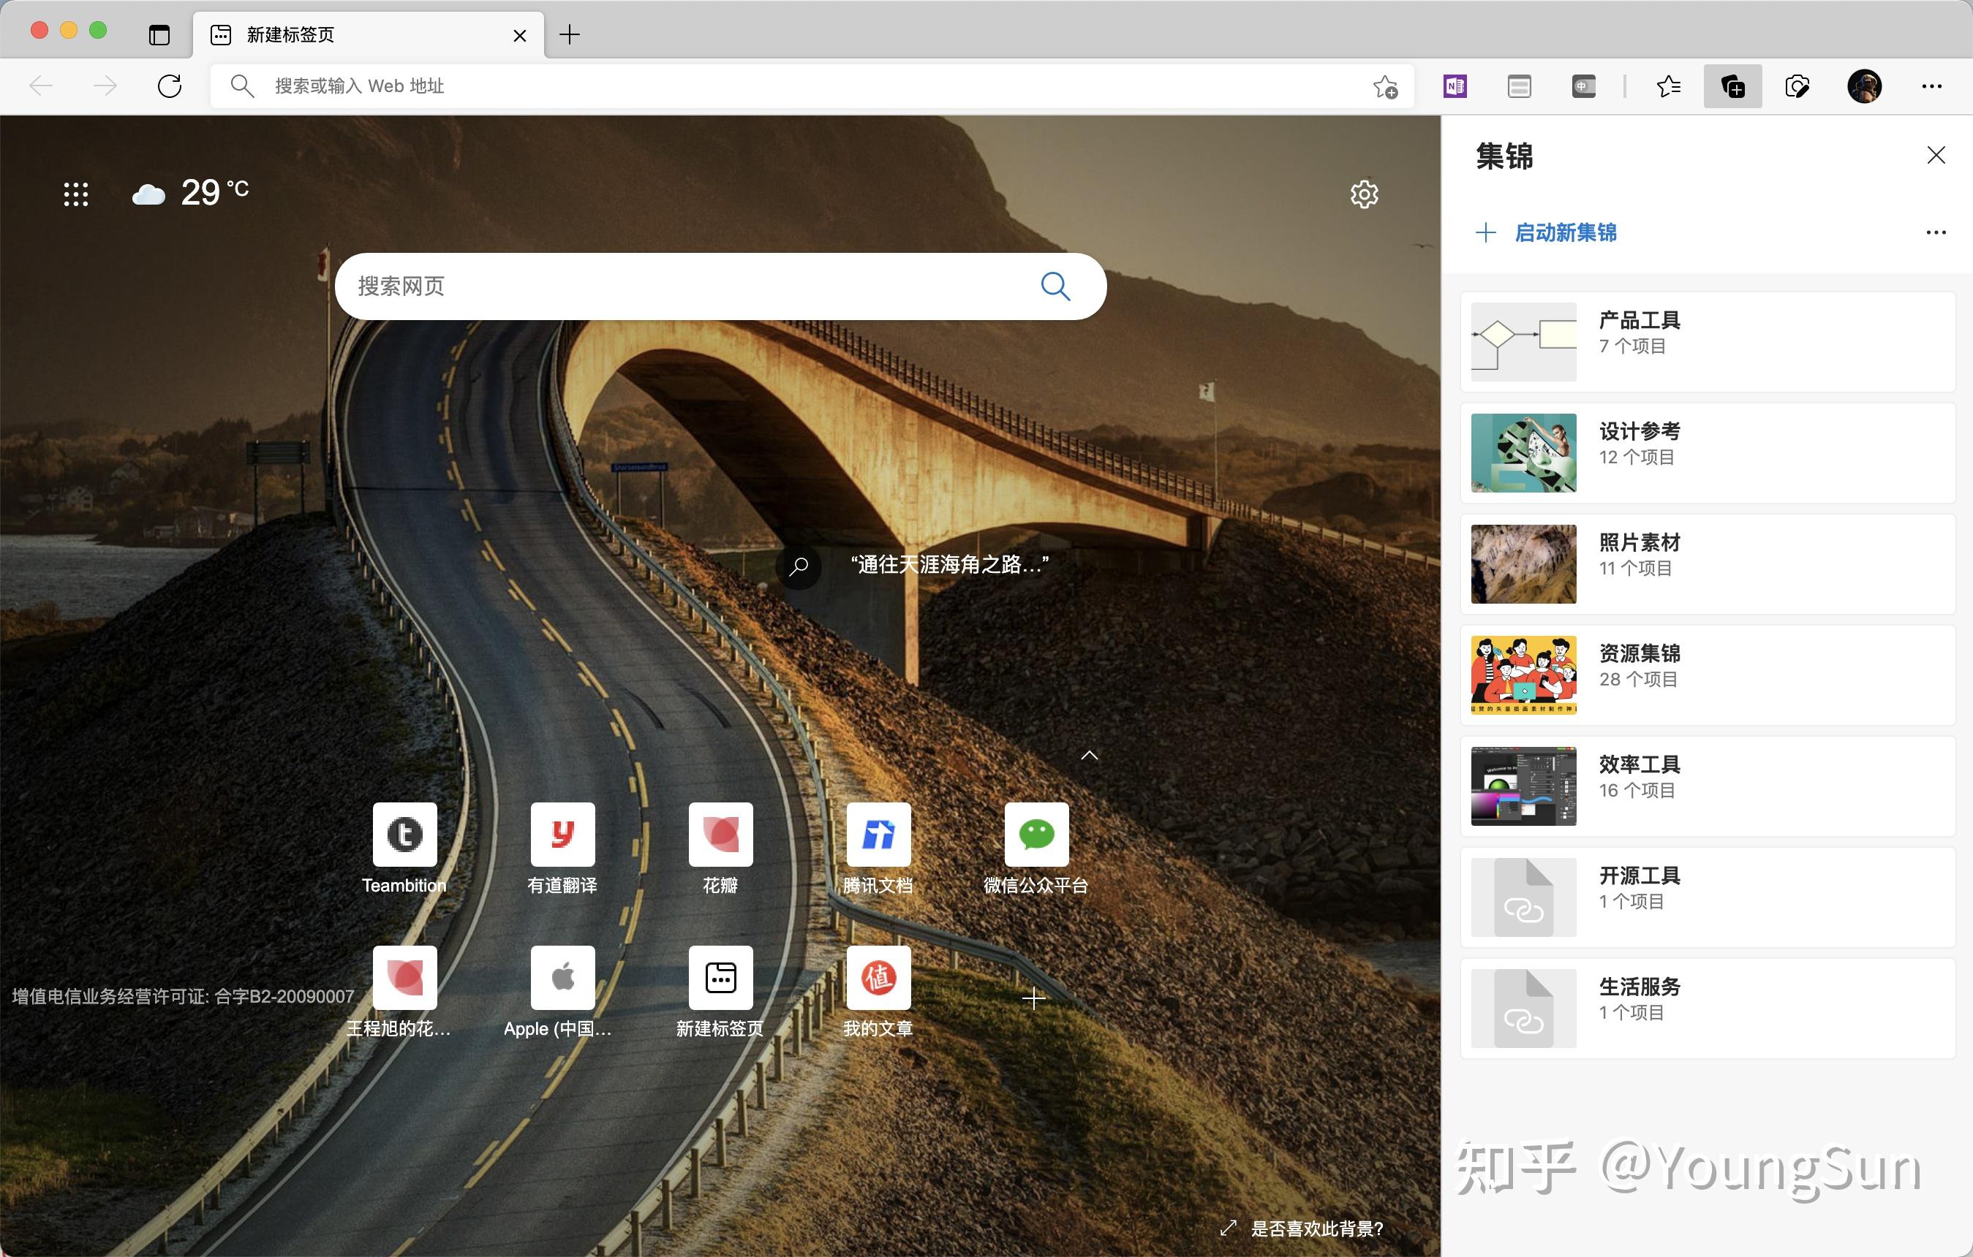This screenshot has height=1257, width=1973.
Task: Open the 设计参考 collection
Action: click(x=1708, y=453)
